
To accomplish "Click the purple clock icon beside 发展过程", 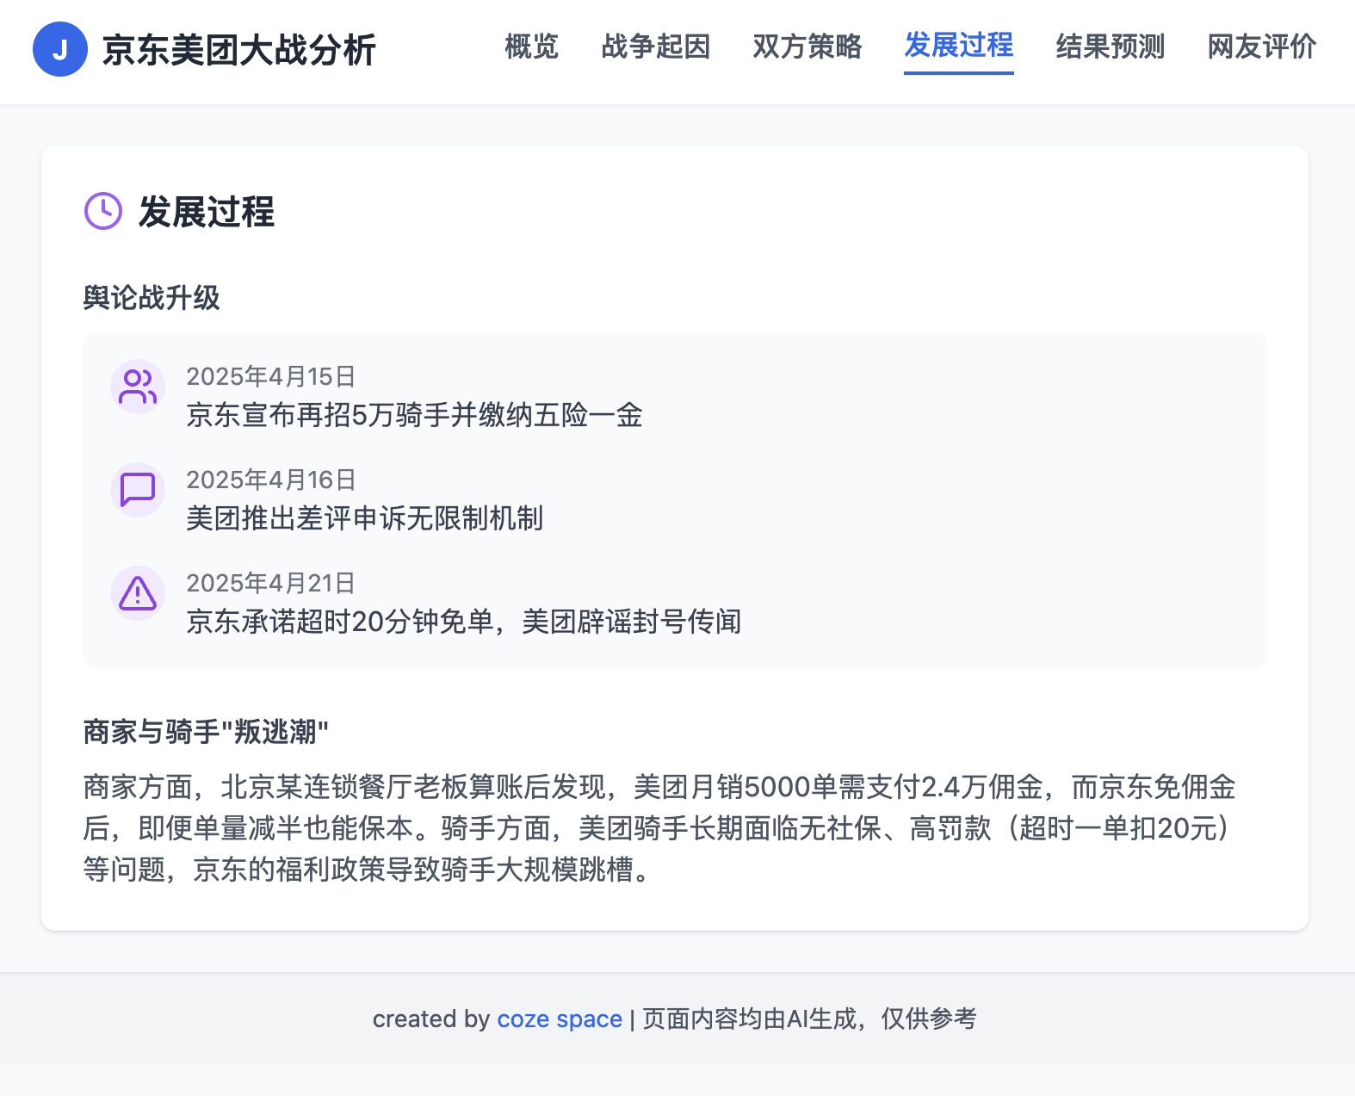I will (103, 211).
